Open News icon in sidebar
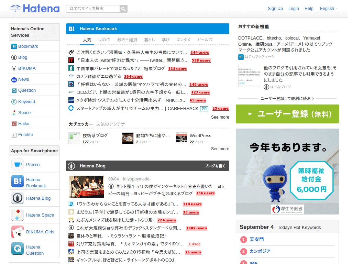This screenshot has width=352, height=264. (14, 79)
